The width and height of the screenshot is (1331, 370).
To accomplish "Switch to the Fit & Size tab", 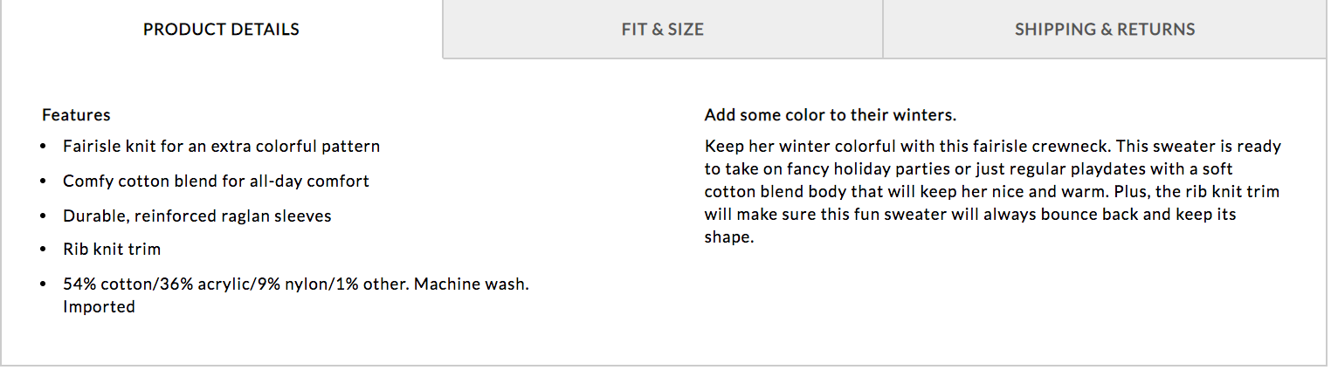I will click(662, 30).
